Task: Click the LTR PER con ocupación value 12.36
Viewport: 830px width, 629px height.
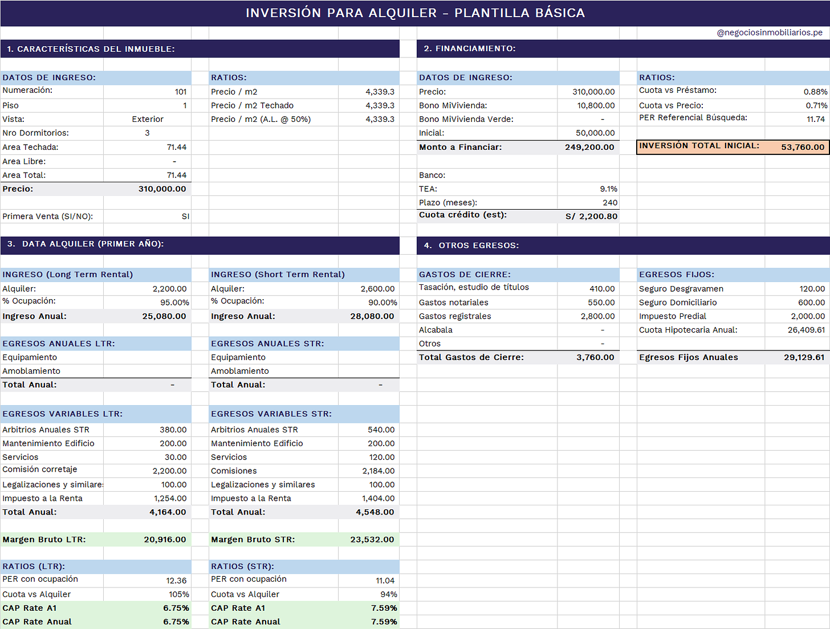Action: point(147,581)
